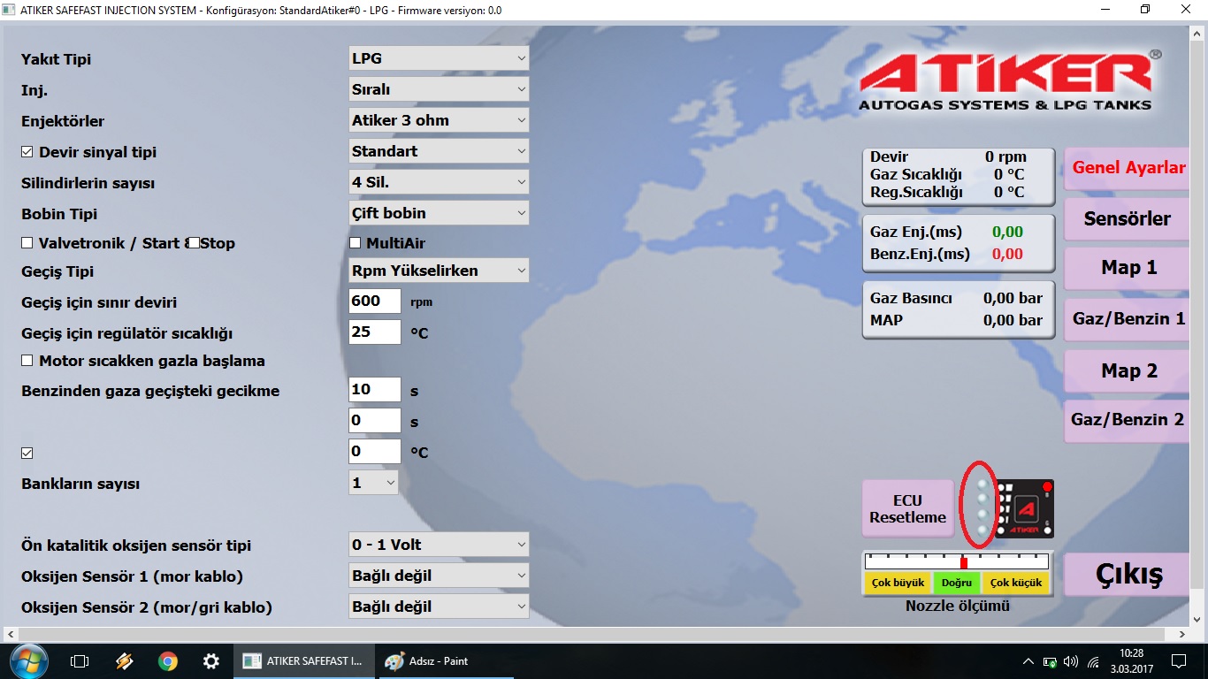Open the Map 1 tab
1208x679 pixels.
[1128, 268]
